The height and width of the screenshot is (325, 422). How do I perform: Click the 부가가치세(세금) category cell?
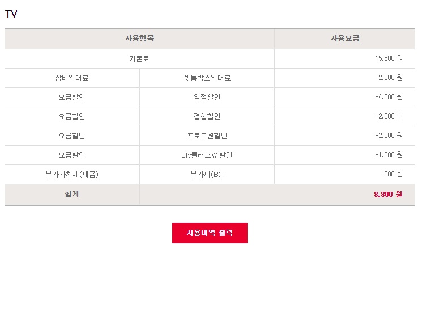click(x=72, y=175)
